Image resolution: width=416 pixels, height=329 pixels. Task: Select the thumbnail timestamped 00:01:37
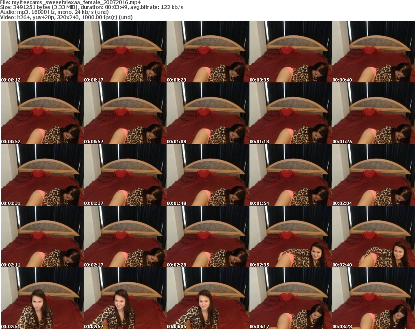point(125,175)
